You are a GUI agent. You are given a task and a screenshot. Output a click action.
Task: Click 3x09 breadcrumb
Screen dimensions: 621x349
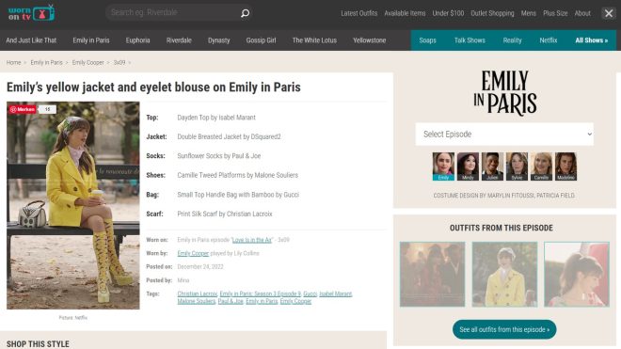click(119, 63)
